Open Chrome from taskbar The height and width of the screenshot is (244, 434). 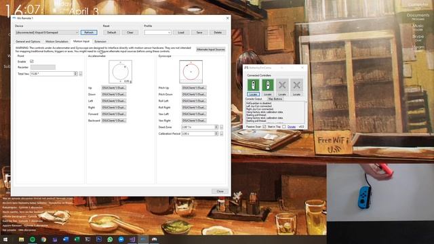(x=43, y=239)
